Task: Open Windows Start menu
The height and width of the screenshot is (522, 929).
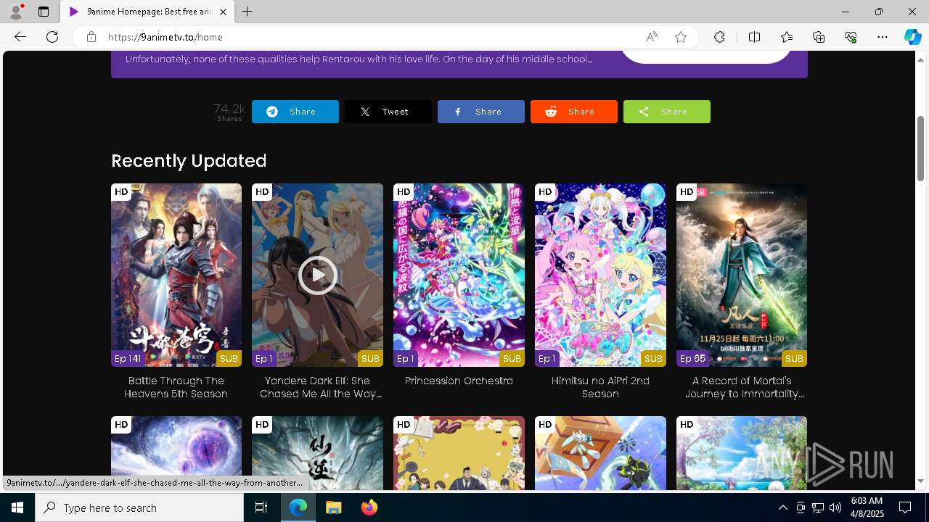Action: (17, 507)
